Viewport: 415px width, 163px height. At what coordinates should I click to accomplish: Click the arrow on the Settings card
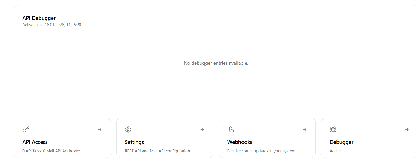click(x=202, y=129)
